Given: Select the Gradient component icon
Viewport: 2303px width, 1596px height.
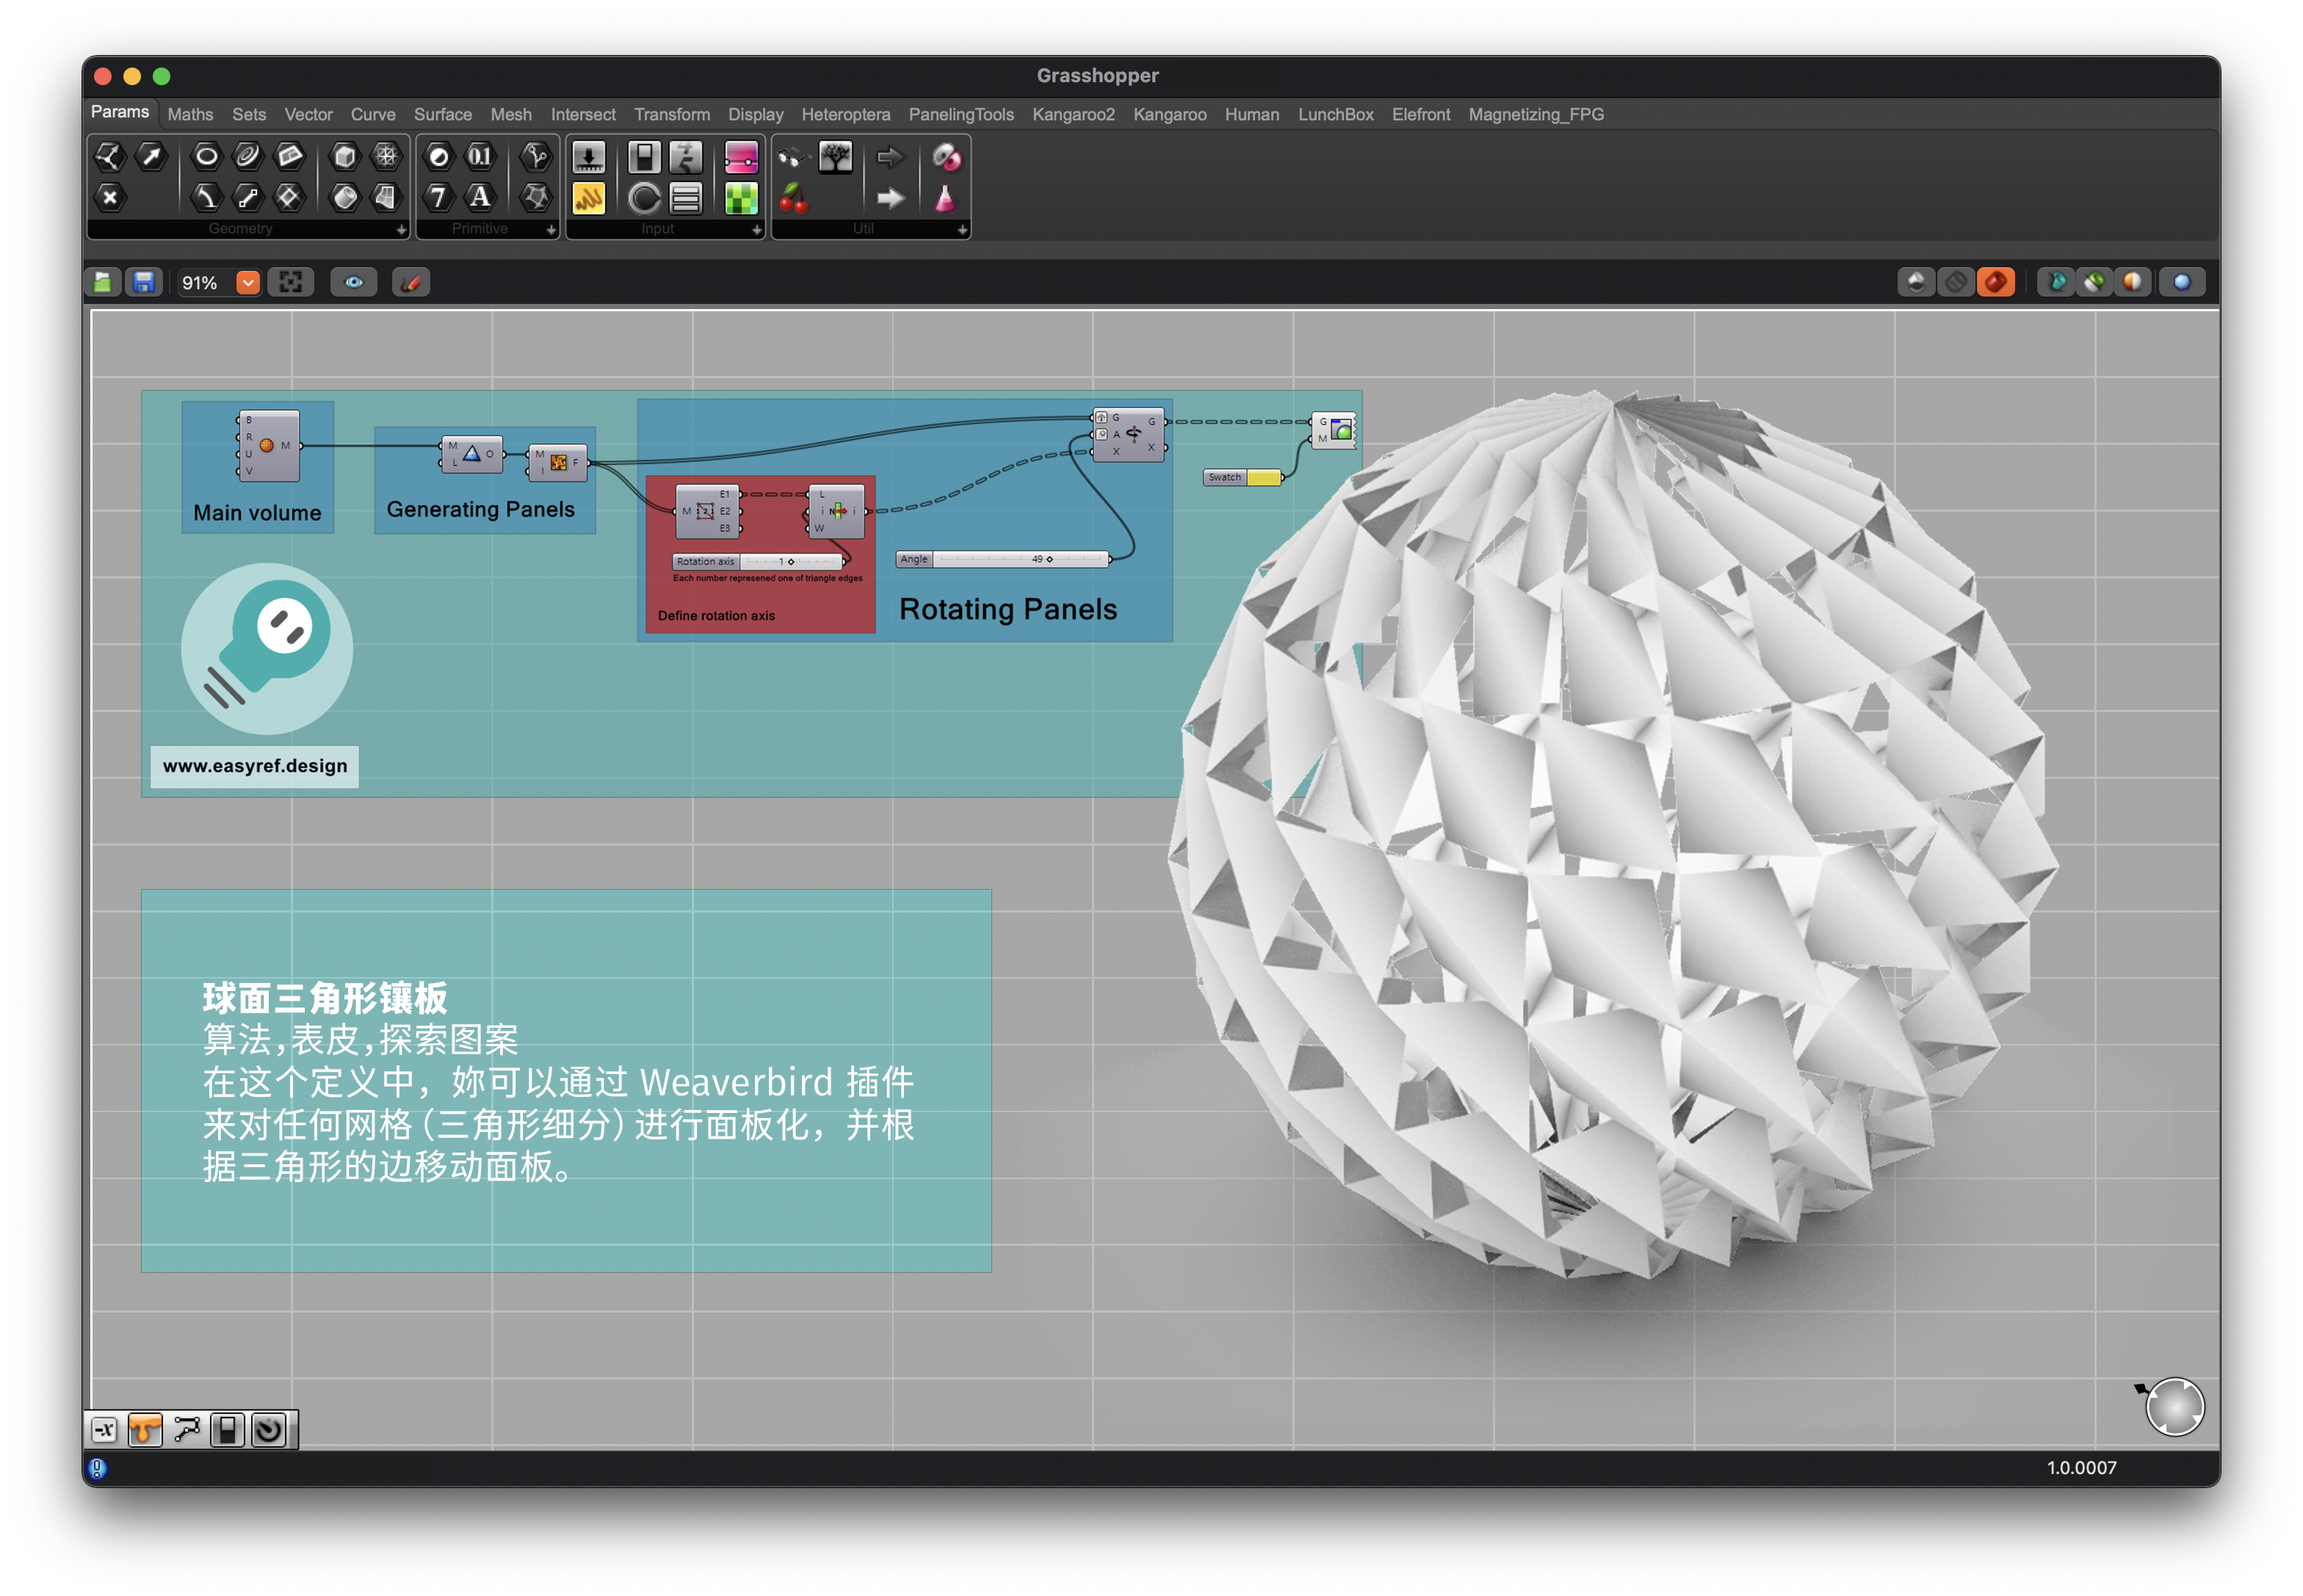Looking at the screenshot, I should tap(740, 157).
